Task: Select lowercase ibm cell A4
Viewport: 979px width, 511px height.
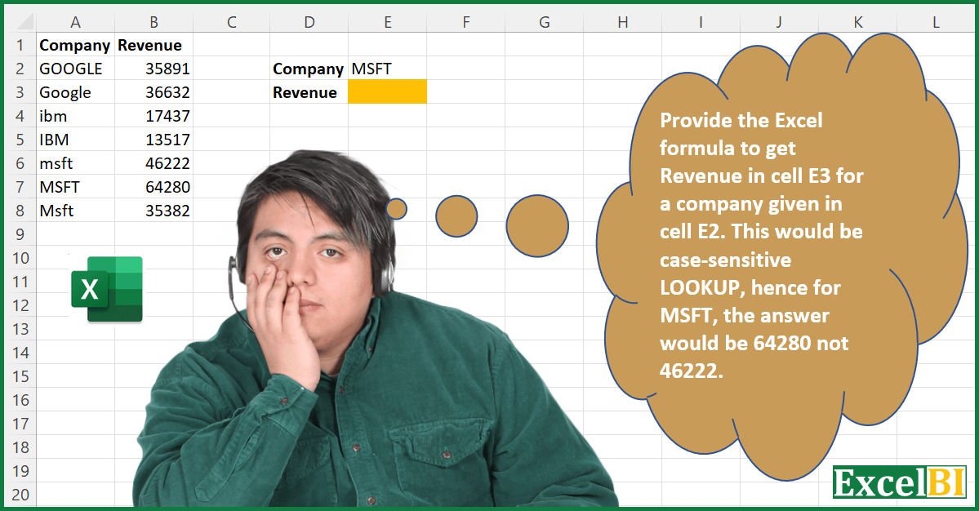Action: [x=75, y=115]
